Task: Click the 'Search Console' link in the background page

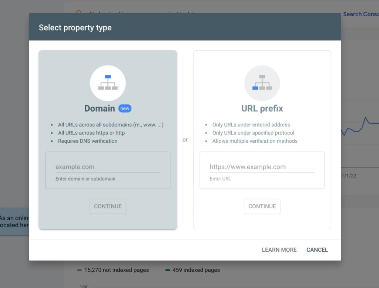Action: pos(361,14)
